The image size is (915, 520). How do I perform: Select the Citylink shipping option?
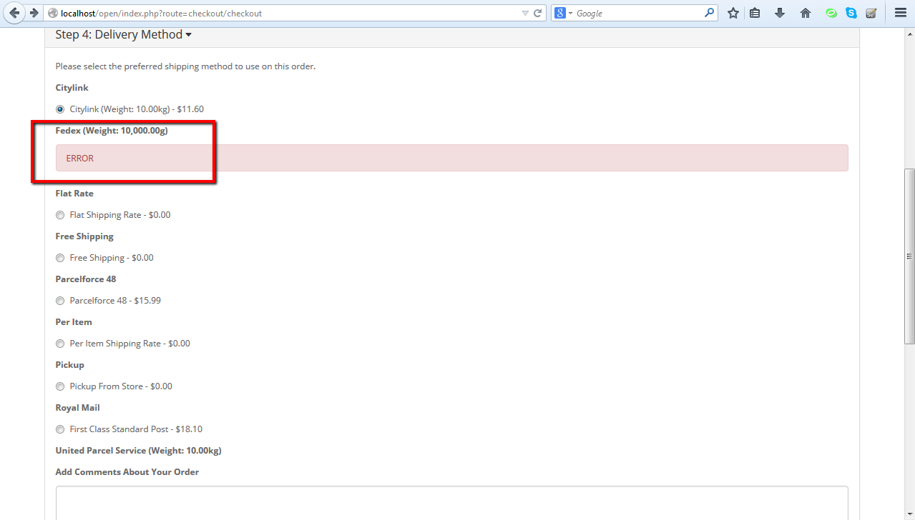60,109
